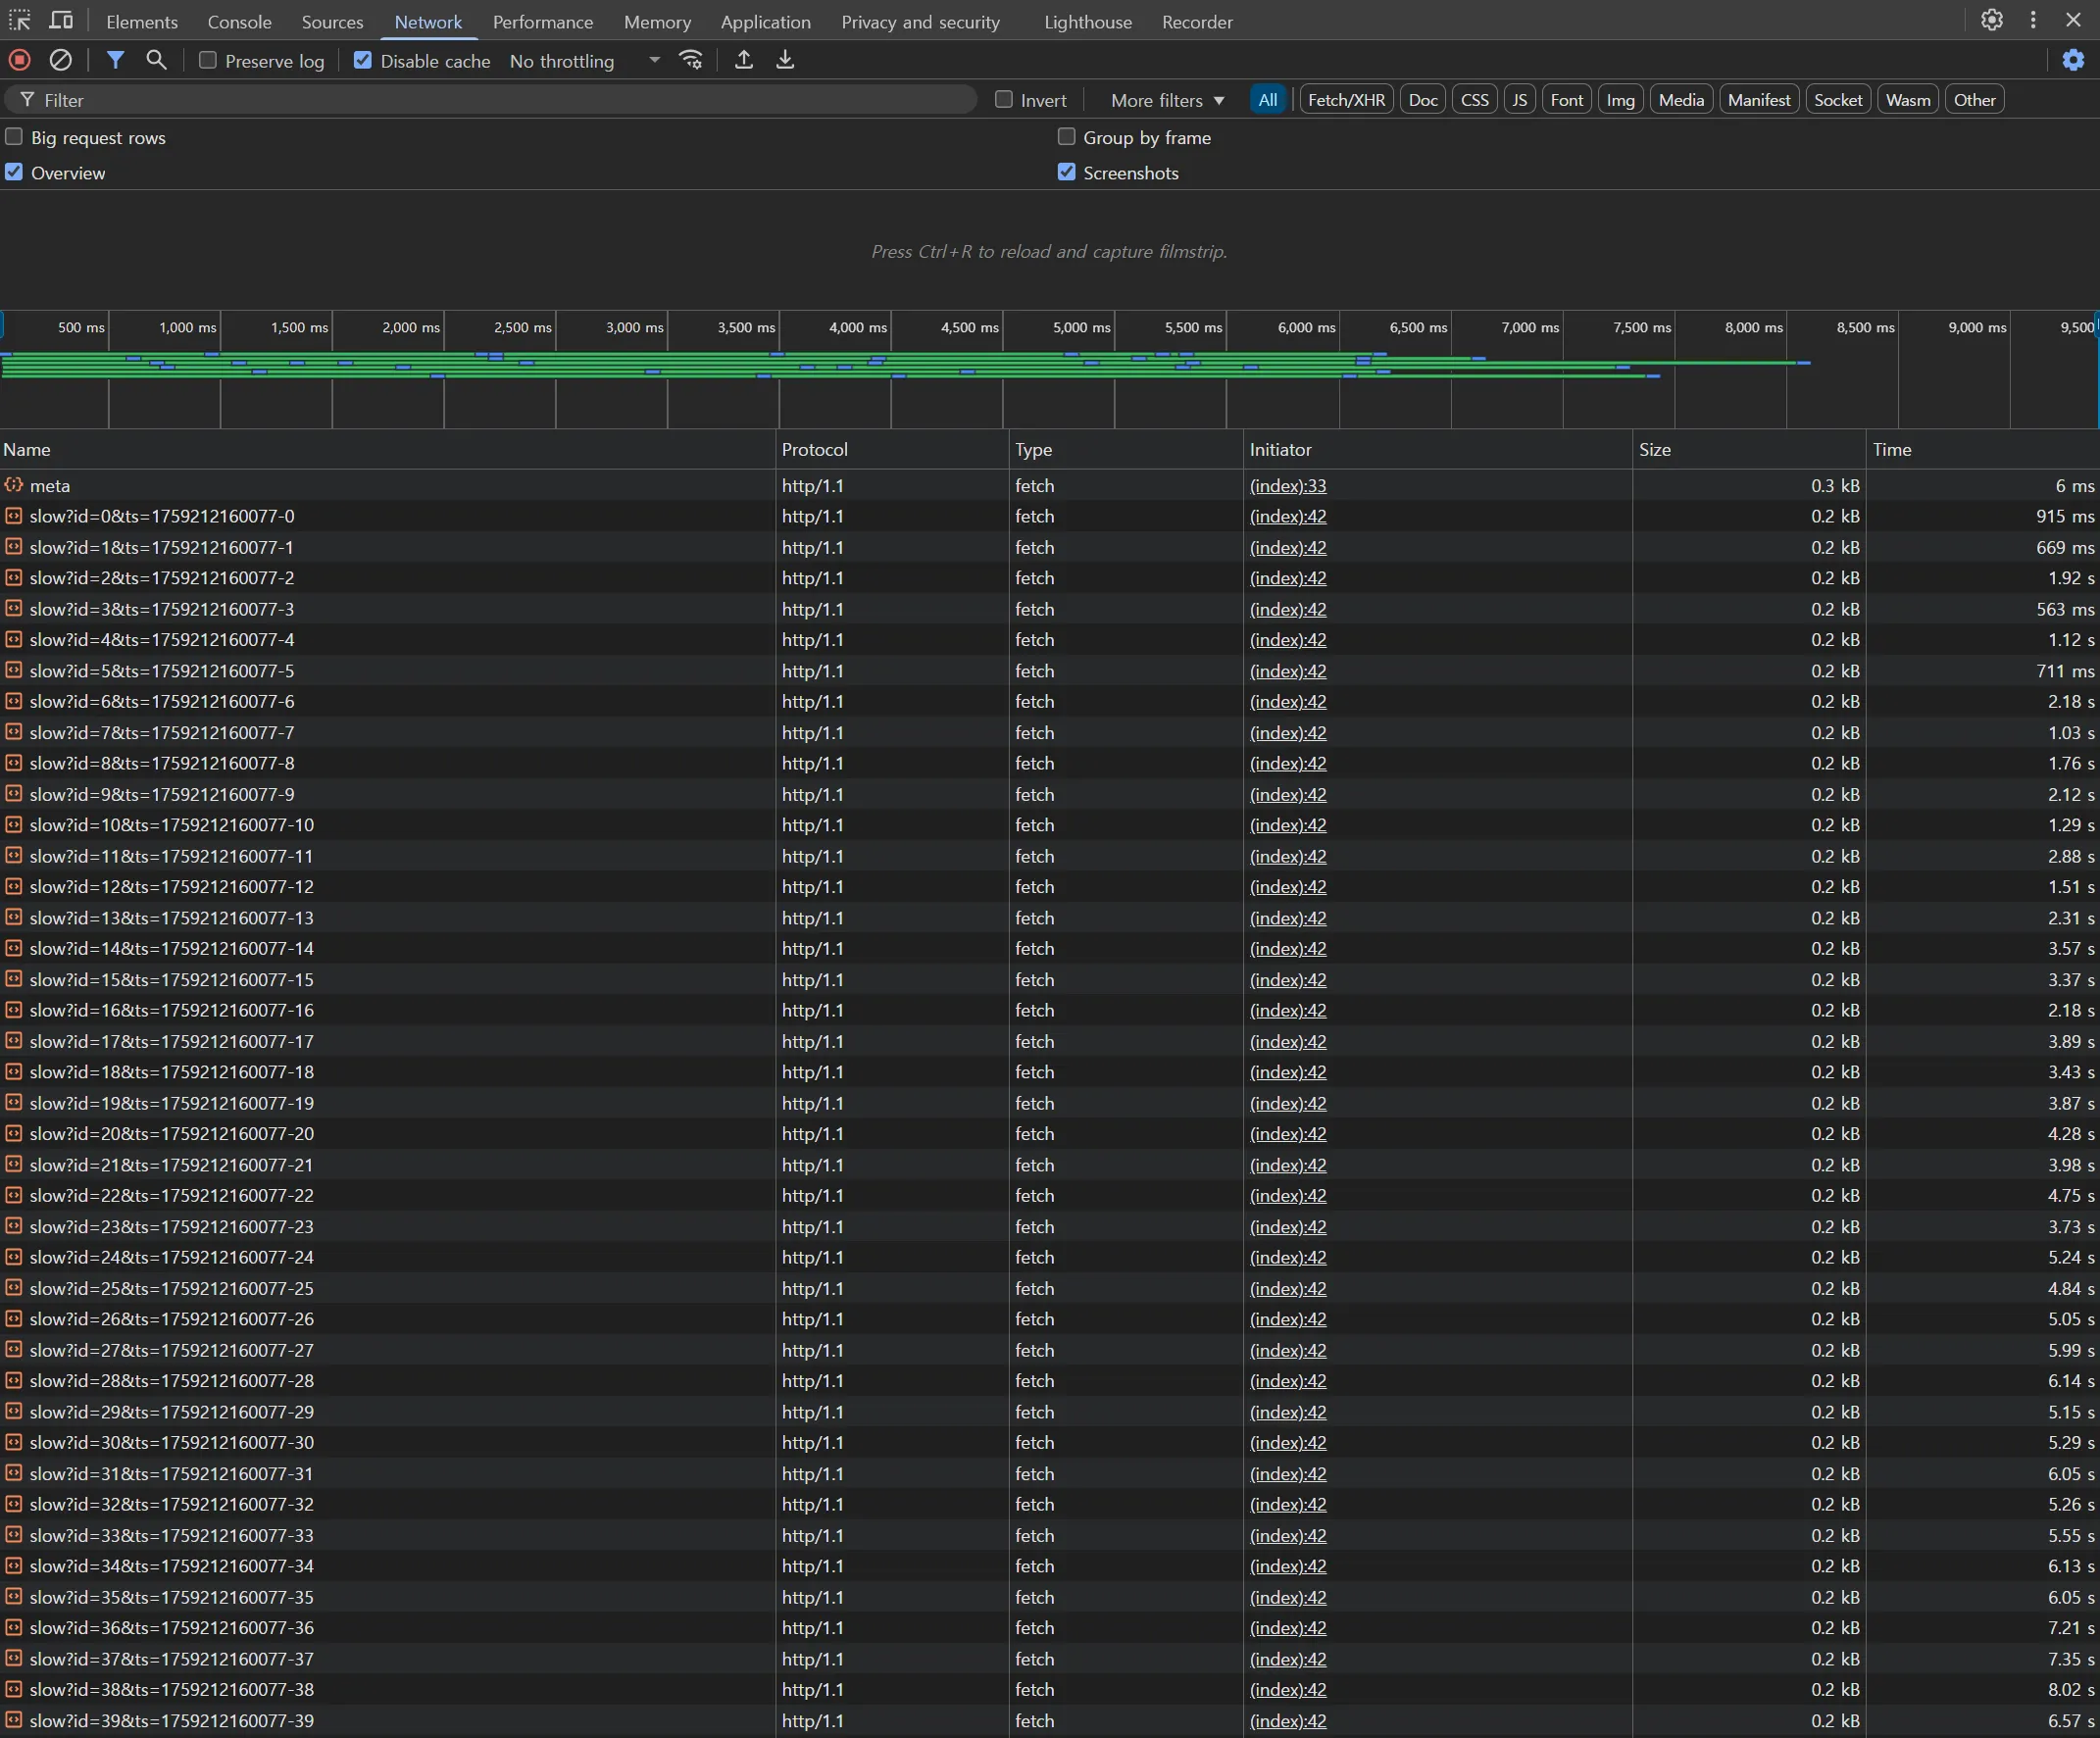Uncheck the Disable cache checkbox
Viewport: 2100px width, 1738px height.
click(363, 60)
